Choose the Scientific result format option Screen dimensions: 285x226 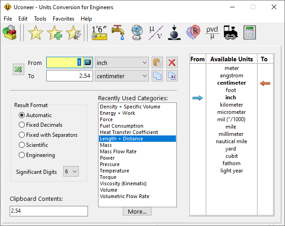(22, 145)
